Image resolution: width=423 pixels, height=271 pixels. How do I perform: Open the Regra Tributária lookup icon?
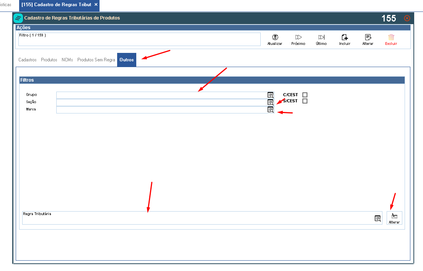tap(378, 218)
